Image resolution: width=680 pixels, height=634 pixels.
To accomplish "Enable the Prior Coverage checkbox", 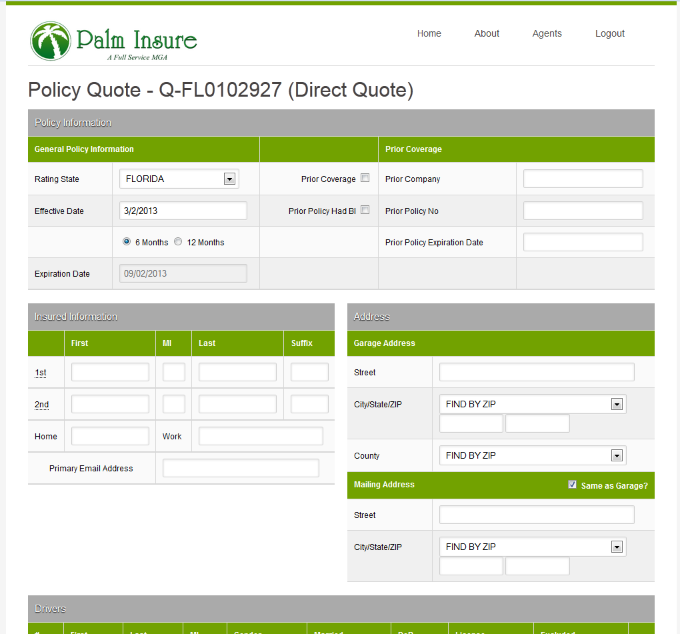I will coord(365,178).
